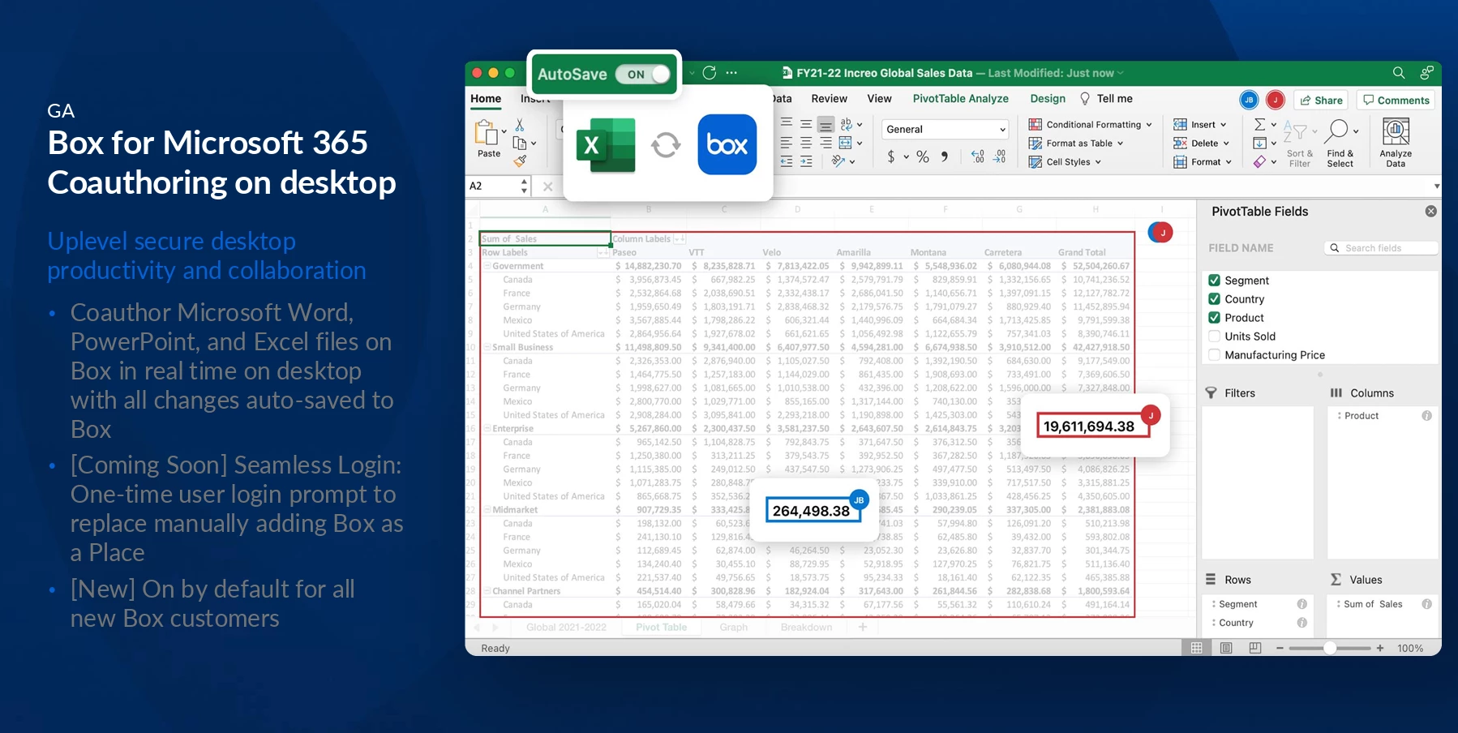Click the Name Box stepper arrows
Screen dimensions: 1458x733
[x=524, y=186]
